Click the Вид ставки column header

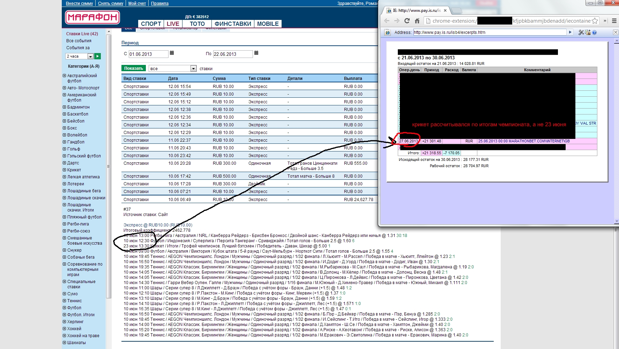[x=135, y=79]
